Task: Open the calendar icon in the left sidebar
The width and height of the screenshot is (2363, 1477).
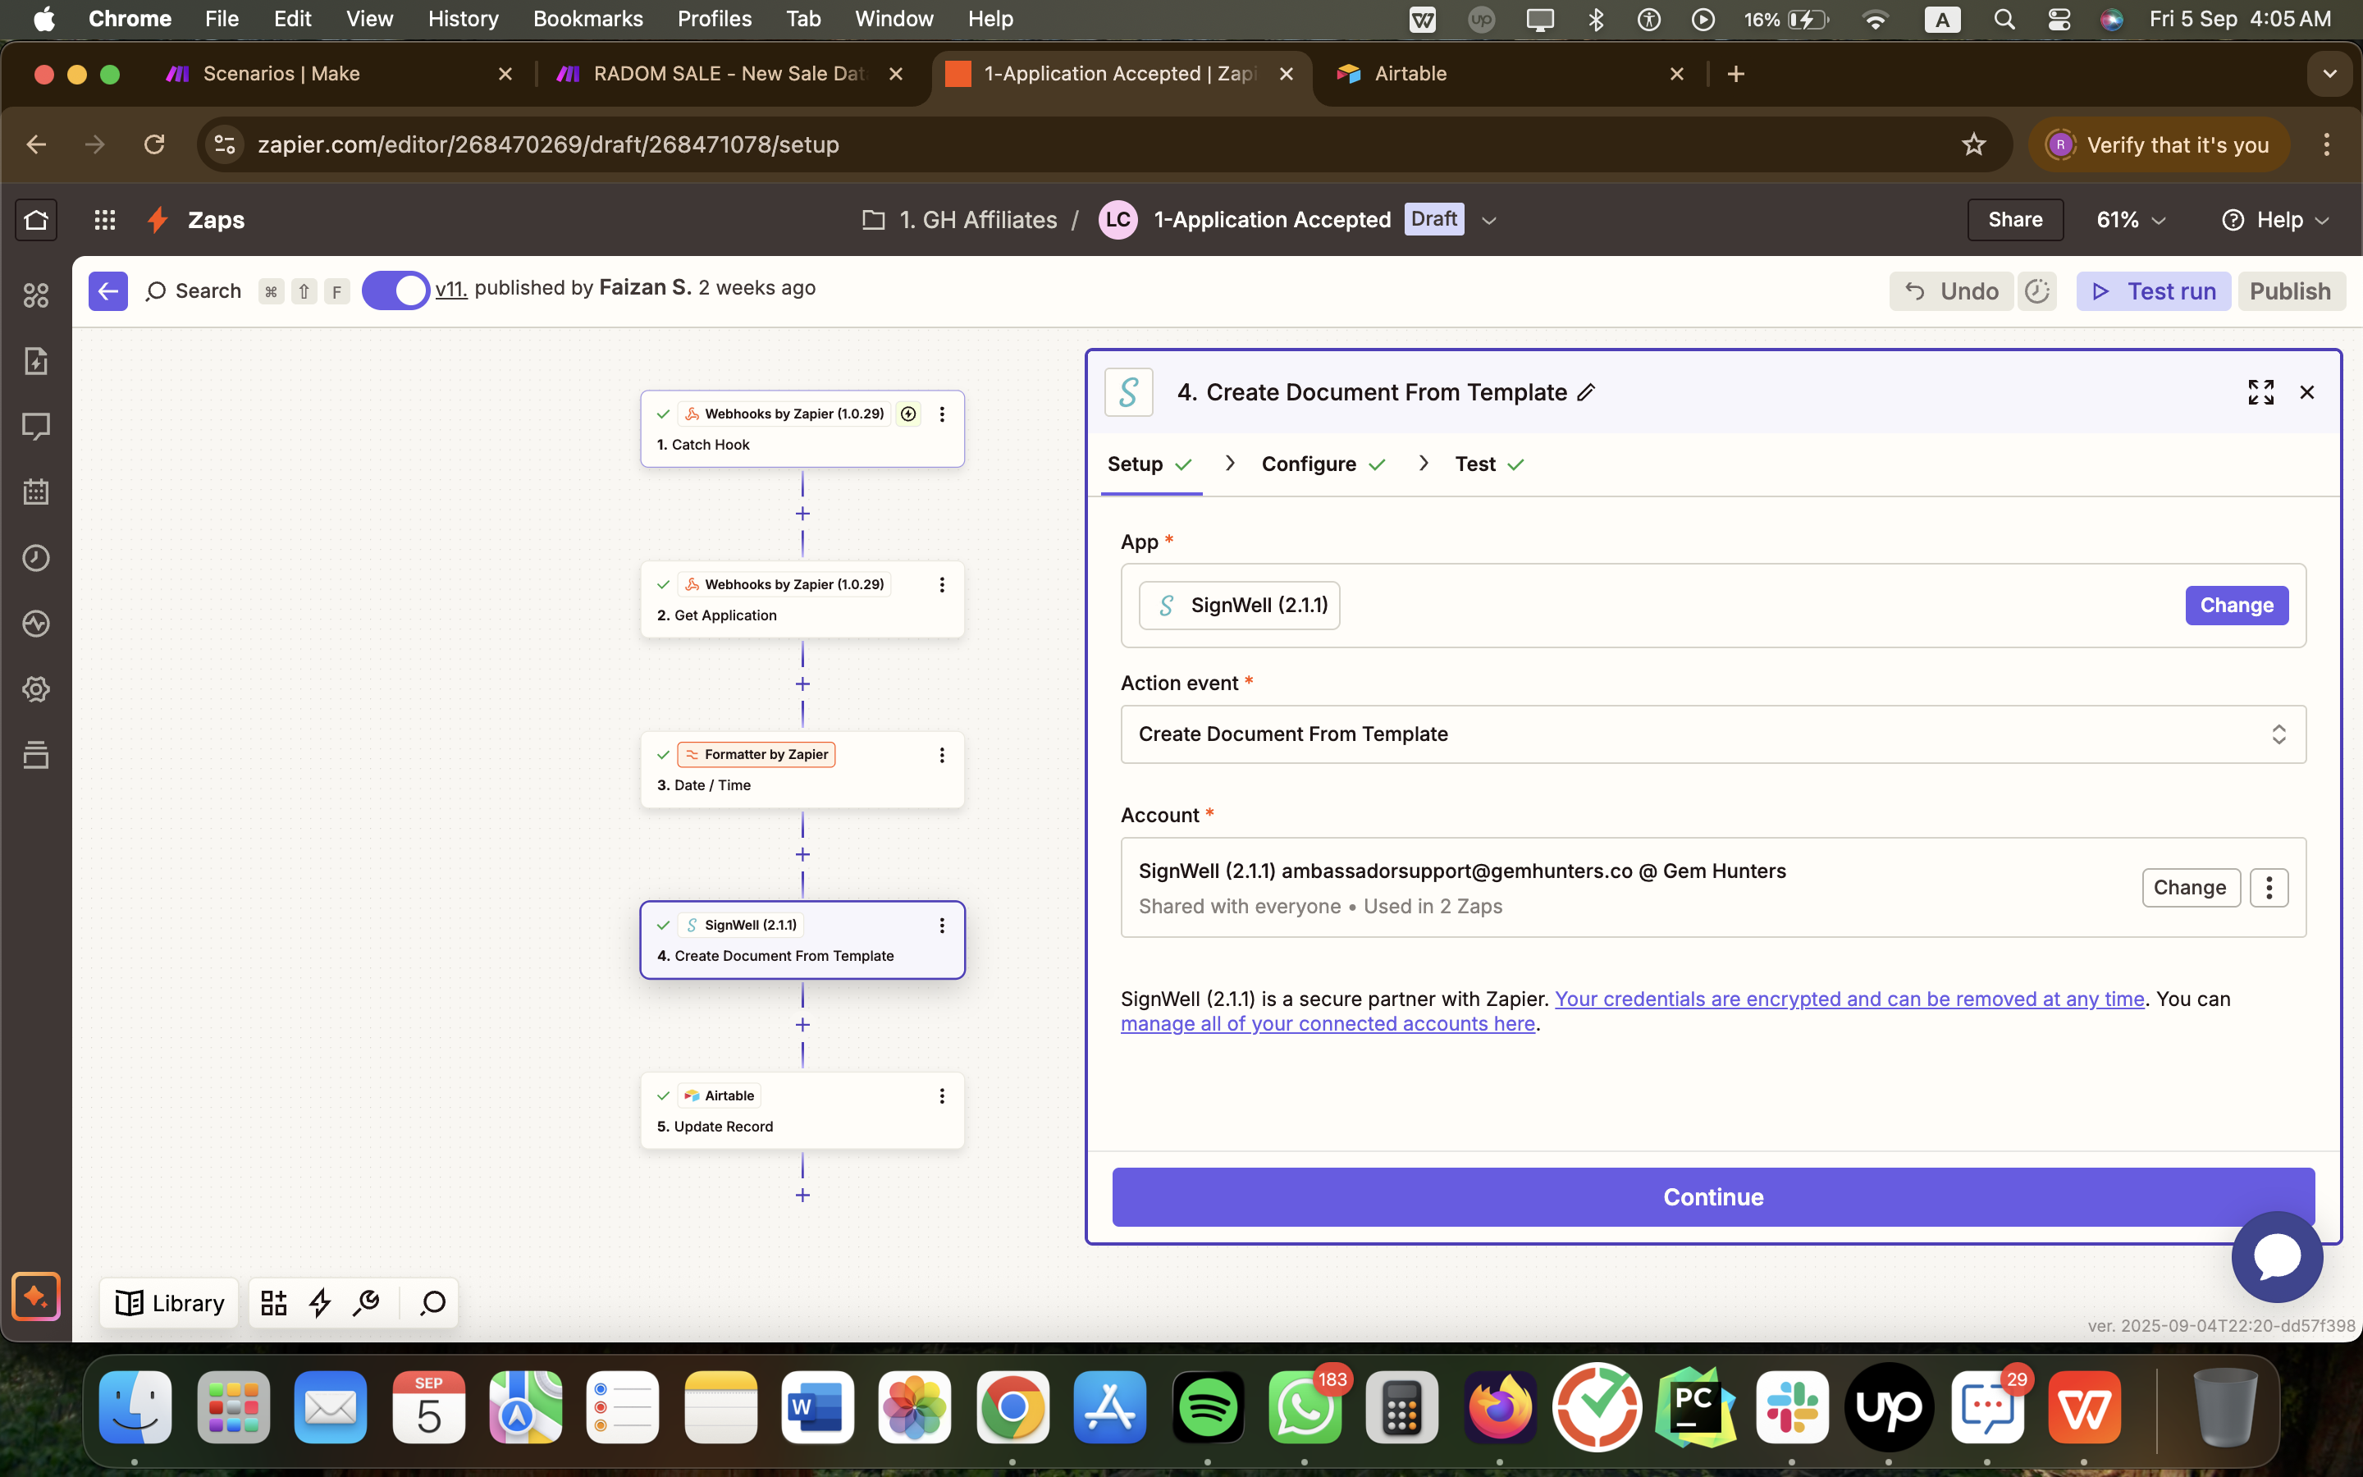Action: click(x=36, y=492)
